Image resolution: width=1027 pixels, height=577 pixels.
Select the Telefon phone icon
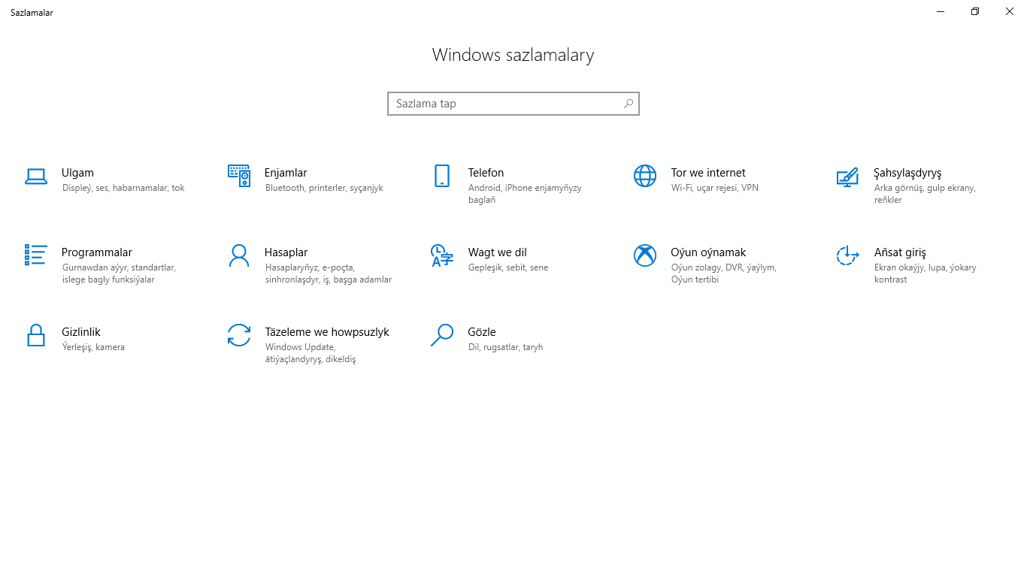442,176
